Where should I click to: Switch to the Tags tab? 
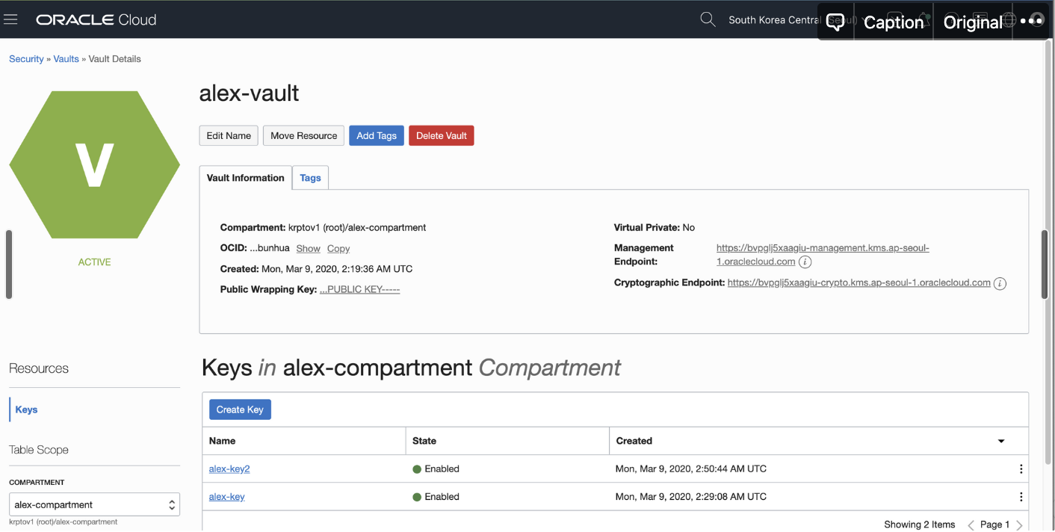tap(310, 178)
